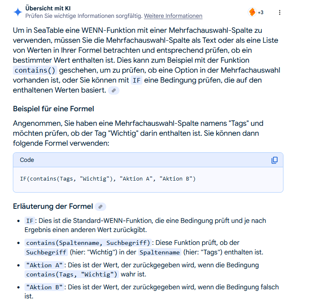Click the blue AI sparkle icon
The height and width of the screenshot is (303, 310).
click(18, 12)
